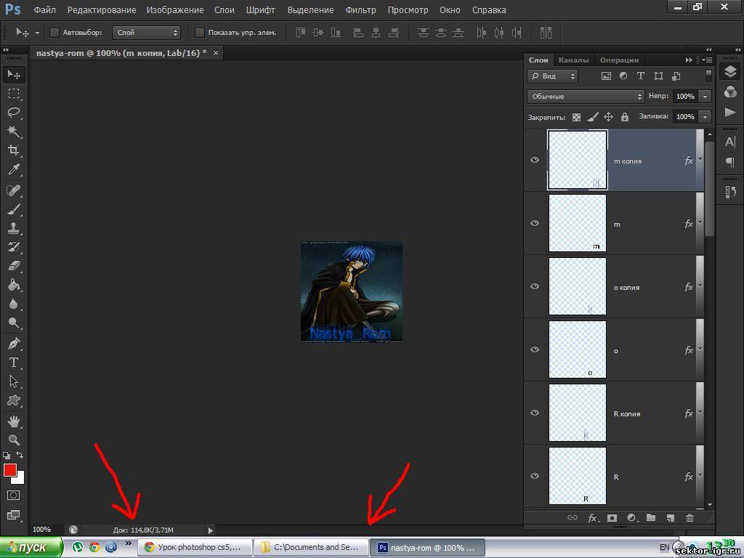
Task: Select the 'R копия' layer thumbnail
Action: pos(578,413)
